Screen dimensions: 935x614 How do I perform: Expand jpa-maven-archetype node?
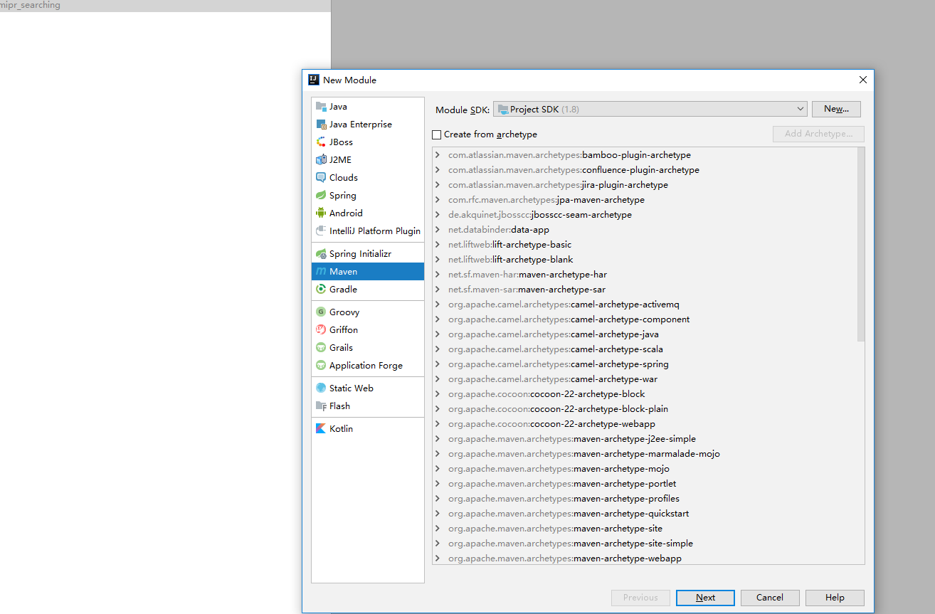pyautogui.click(x=438, y=200)
